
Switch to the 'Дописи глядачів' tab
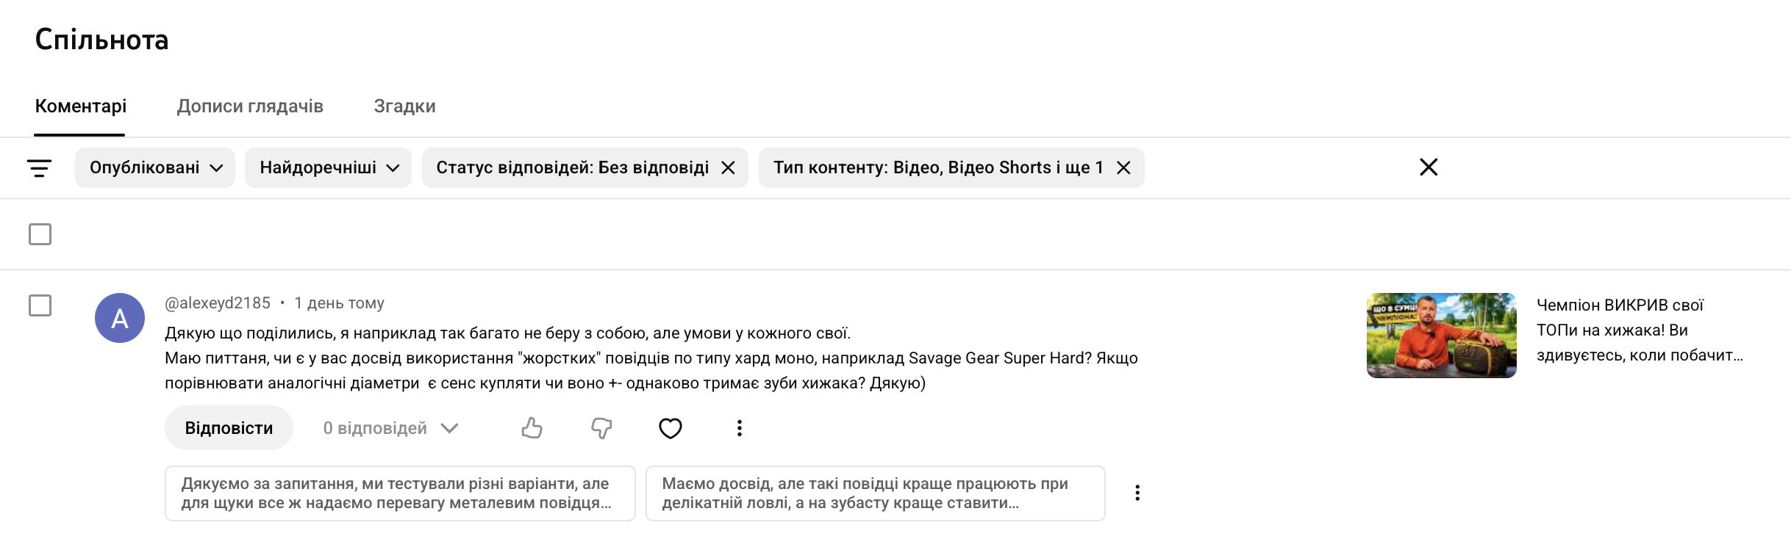point(250,106)
